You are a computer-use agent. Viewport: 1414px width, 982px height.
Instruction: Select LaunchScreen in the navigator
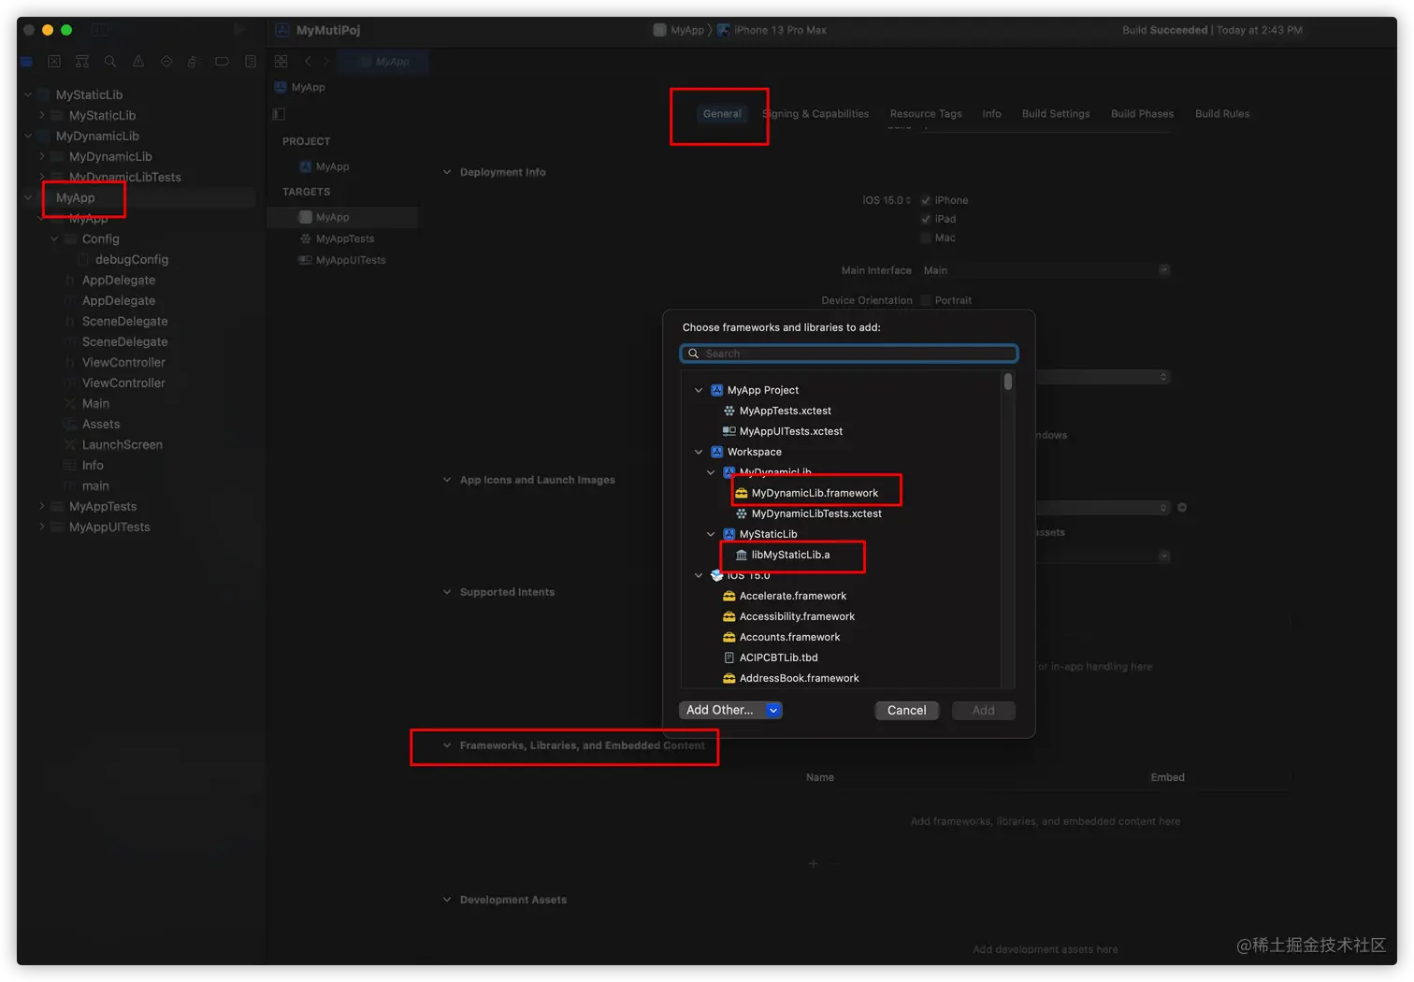click(122, 444)
